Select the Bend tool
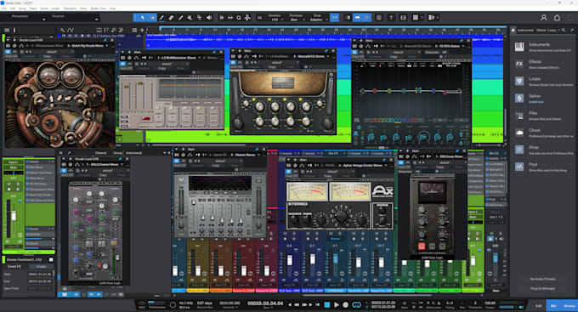The height and width of the screenshot is (312, 578). [x=200, y=17]
